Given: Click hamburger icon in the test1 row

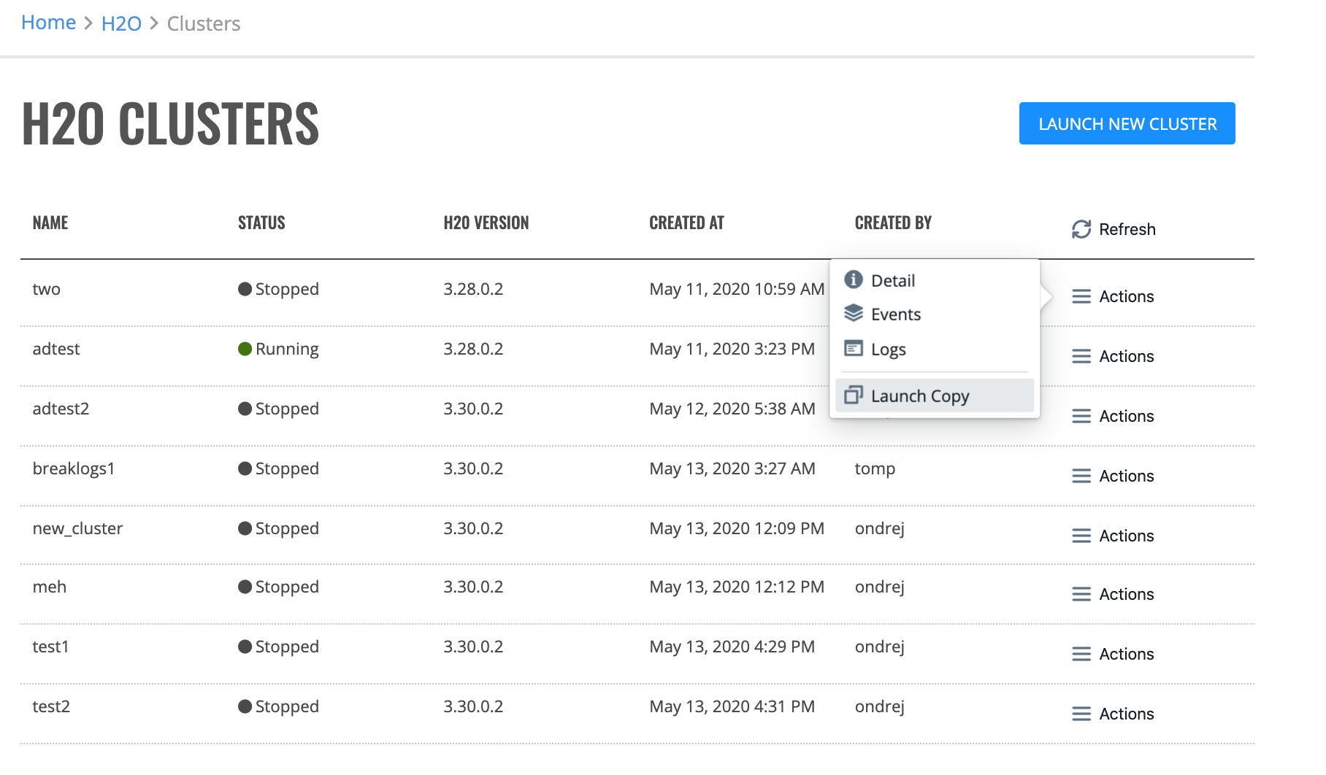Looking at the screenshot, I should 1081,654.
